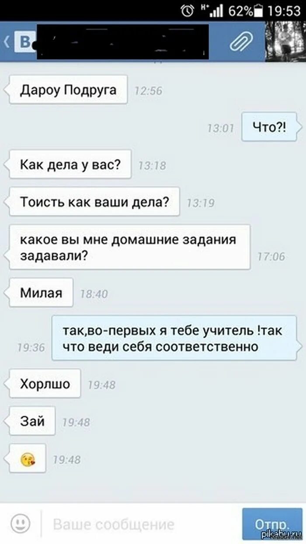
Task: Send message with Отпр. button
Action: [x=272, y=523]
